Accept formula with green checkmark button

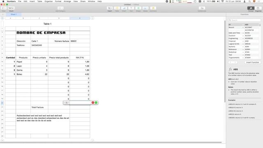tap(96, 102)
